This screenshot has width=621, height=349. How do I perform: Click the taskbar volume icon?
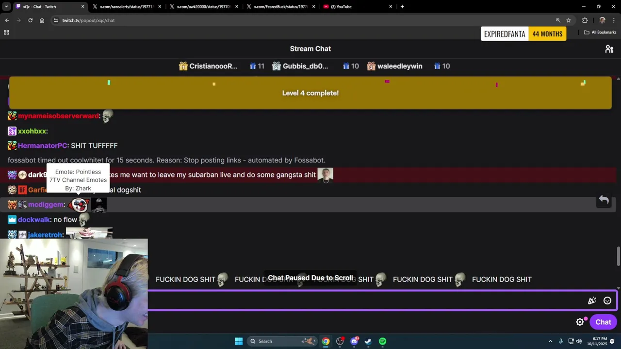pos(579,341)
